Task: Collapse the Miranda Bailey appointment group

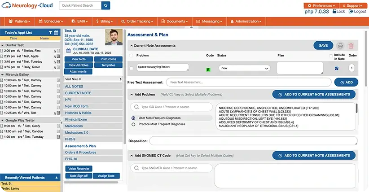Action: click(2, 74)
